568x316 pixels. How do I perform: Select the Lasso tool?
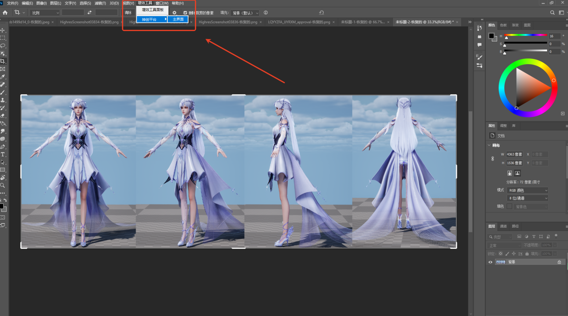pos(3,46)
